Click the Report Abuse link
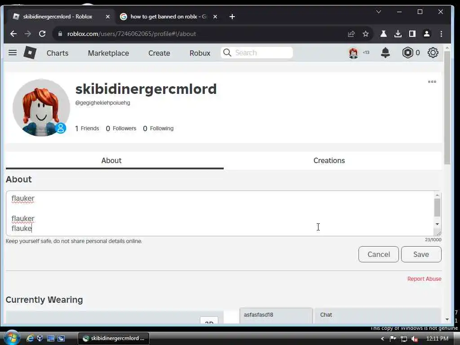This screenshot has width=460, height=345. 424,279
